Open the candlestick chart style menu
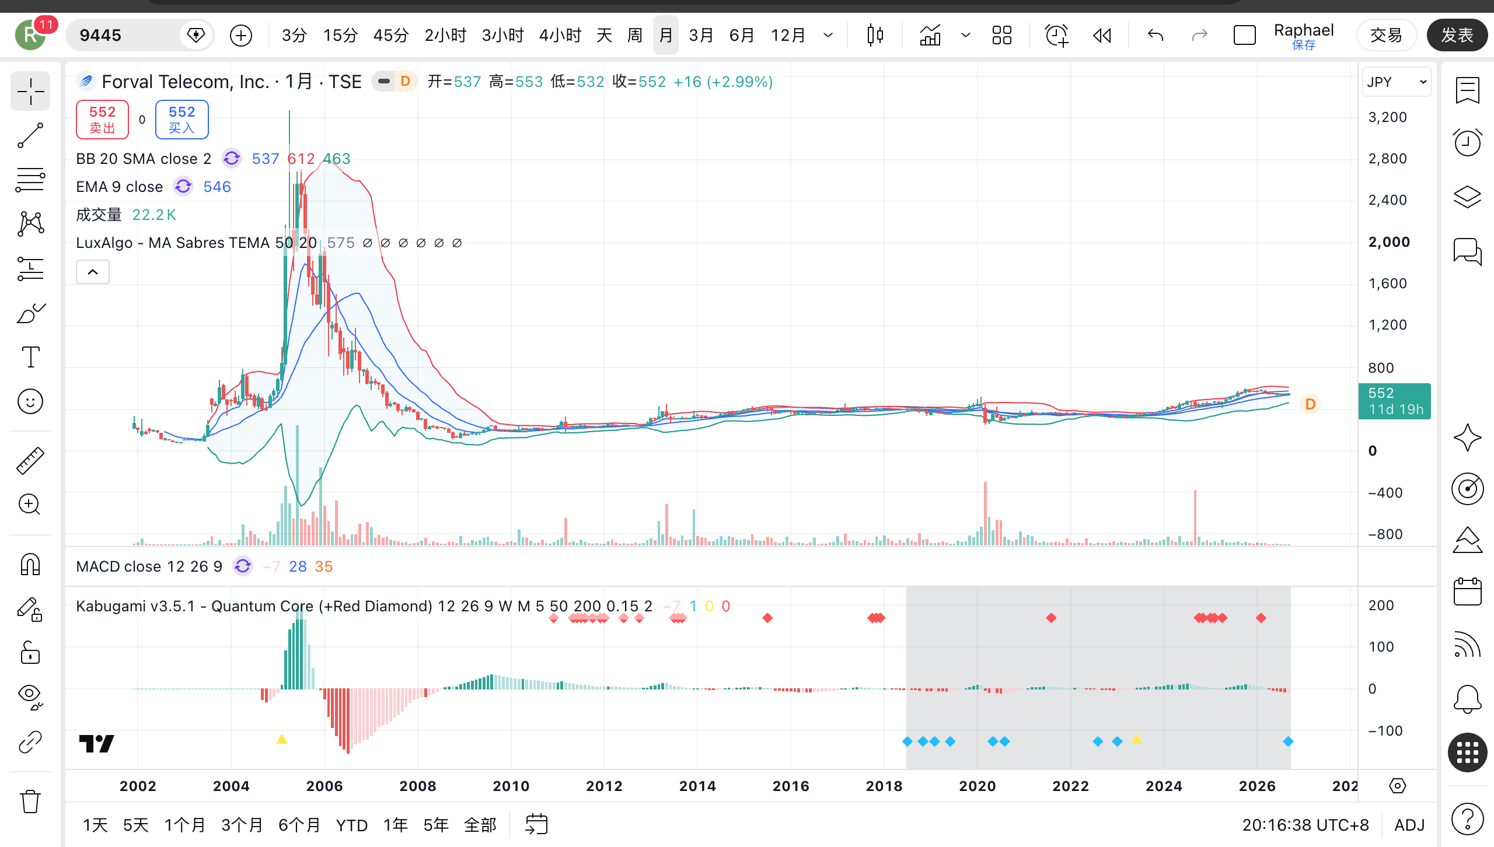Screen dimensions: 1494x847 pos(875,36)
